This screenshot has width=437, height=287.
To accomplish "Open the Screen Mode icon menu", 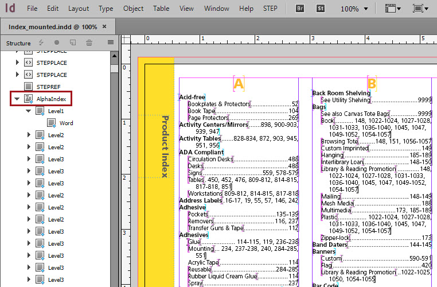I will point(420,9).
